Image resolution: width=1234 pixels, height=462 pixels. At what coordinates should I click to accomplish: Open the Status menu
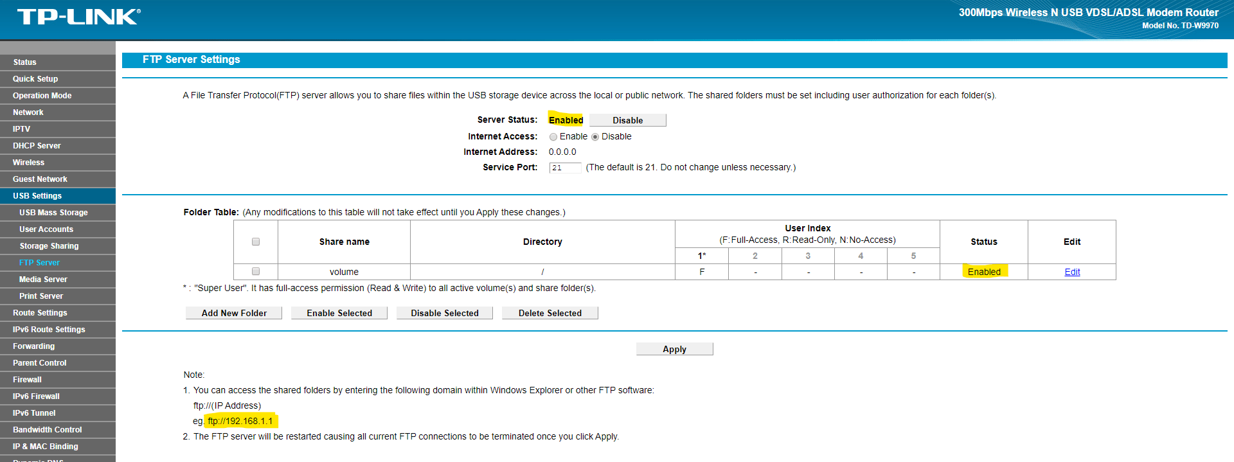58,62
